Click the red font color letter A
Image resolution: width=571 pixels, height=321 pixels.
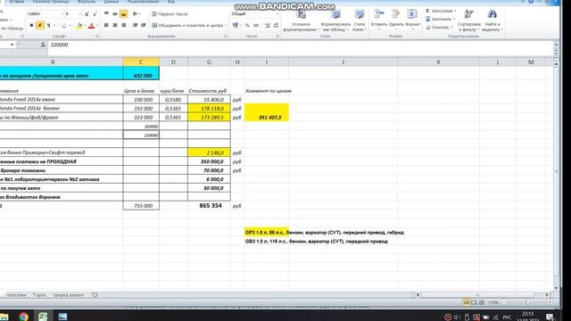point(91,26)
